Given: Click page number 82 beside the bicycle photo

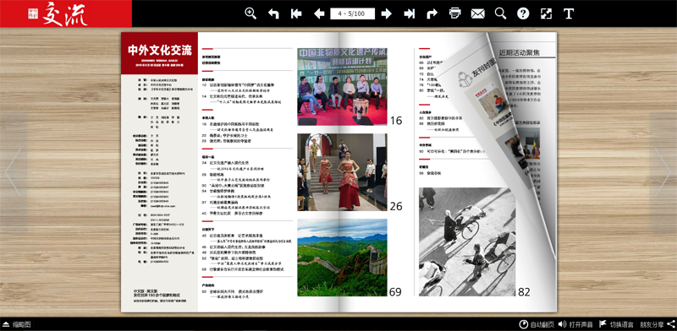Looking at the screenshot, I should tap(524, 292).
